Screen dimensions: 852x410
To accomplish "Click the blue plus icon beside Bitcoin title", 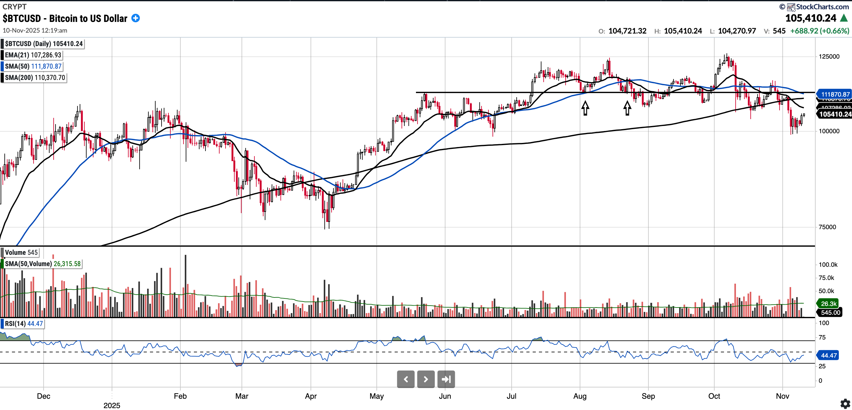I will coord(136,18).
